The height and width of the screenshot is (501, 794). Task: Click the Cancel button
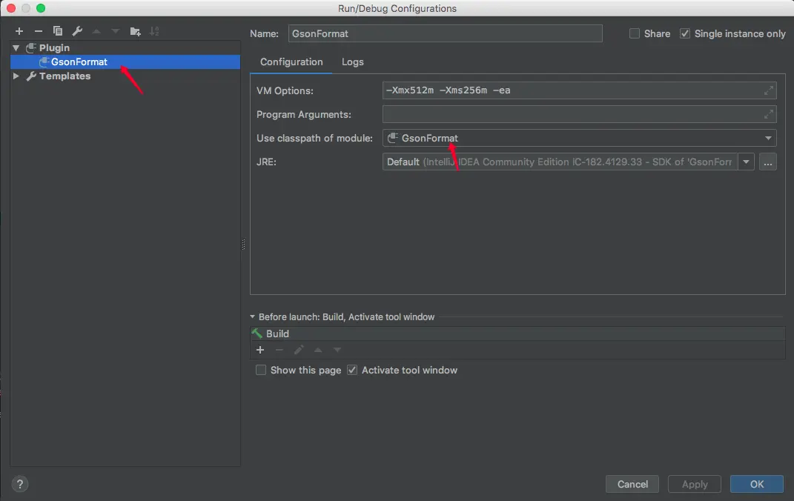click(632, 484)
